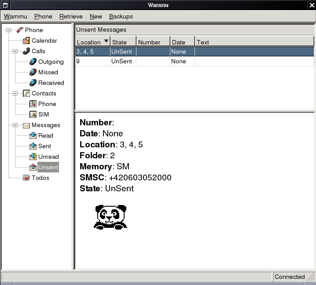Screen dimensions: 316x285
Task: Select message row with location 9
Action: (195, 61)
